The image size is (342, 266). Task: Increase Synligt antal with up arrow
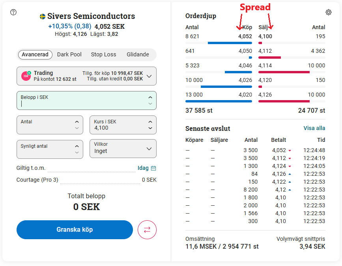pos(77,146)
